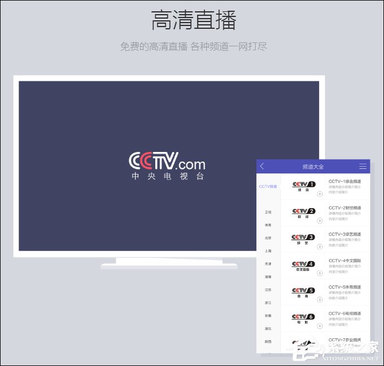
Task: Open the CCTV-5体育频道 title
Action: pos(344,287)
